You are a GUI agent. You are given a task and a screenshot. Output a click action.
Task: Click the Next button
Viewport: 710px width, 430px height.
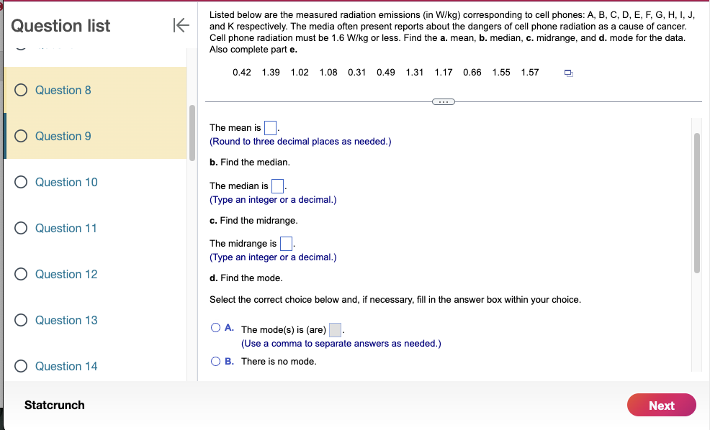tap(661, 405)
